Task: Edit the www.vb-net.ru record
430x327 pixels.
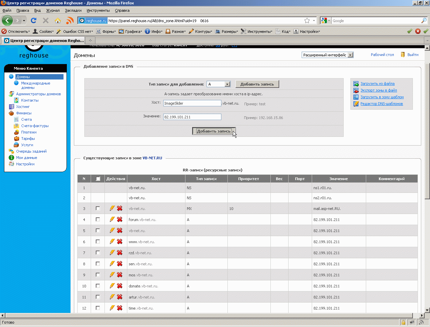Action: click(112, 241)
